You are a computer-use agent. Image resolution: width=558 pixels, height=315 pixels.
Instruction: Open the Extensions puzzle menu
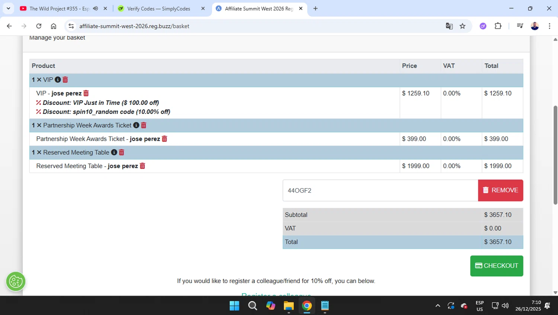coord(498,26)
